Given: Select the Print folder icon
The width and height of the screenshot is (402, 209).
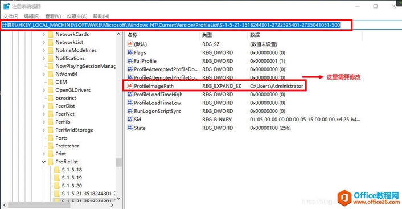Looking at the screenshot, I should (51, 154).
